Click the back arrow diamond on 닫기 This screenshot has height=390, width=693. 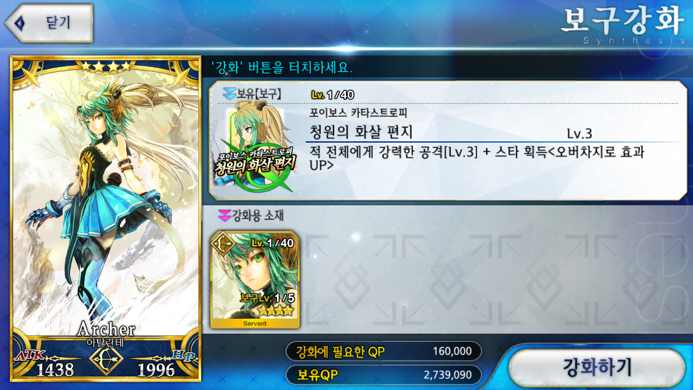(20, 23)
